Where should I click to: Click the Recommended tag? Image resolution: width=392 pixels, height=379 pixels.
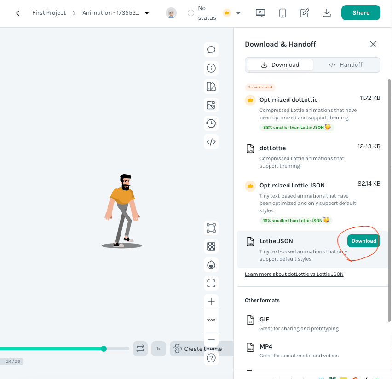260,87
